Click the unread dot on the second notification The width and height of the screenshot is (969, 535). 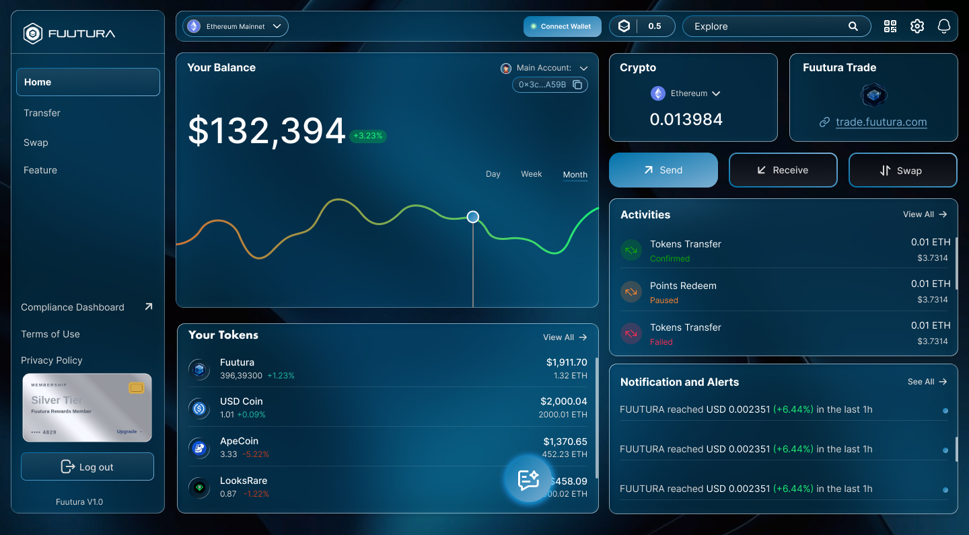pyautogui.click(x=945, y=450)
